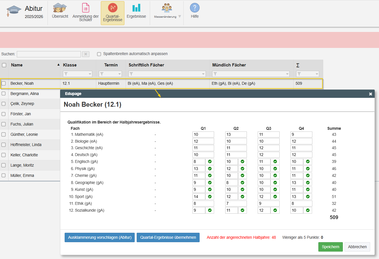Click green checkmark for Sport Q4
Image resolution: width=379 pixels, height=259 pixels.
point(308,197)
